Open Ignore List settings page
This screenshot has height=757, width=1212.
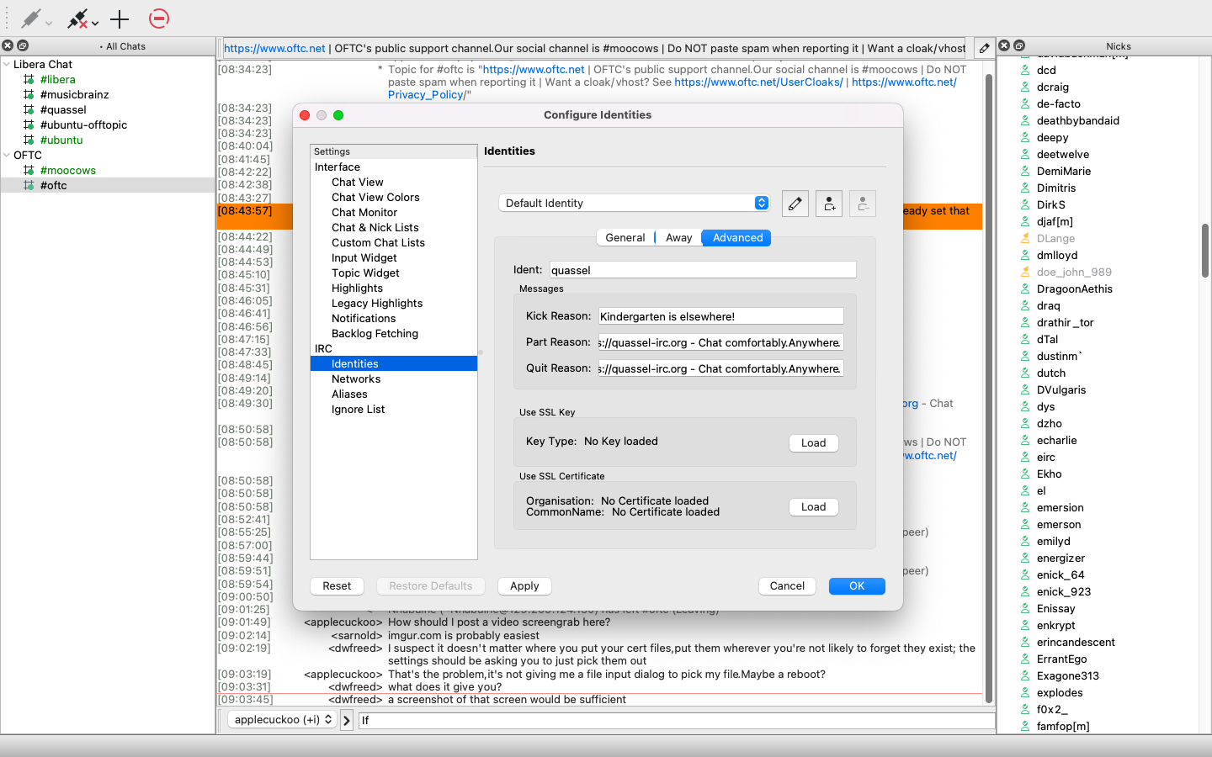click(x=358, y=409)
